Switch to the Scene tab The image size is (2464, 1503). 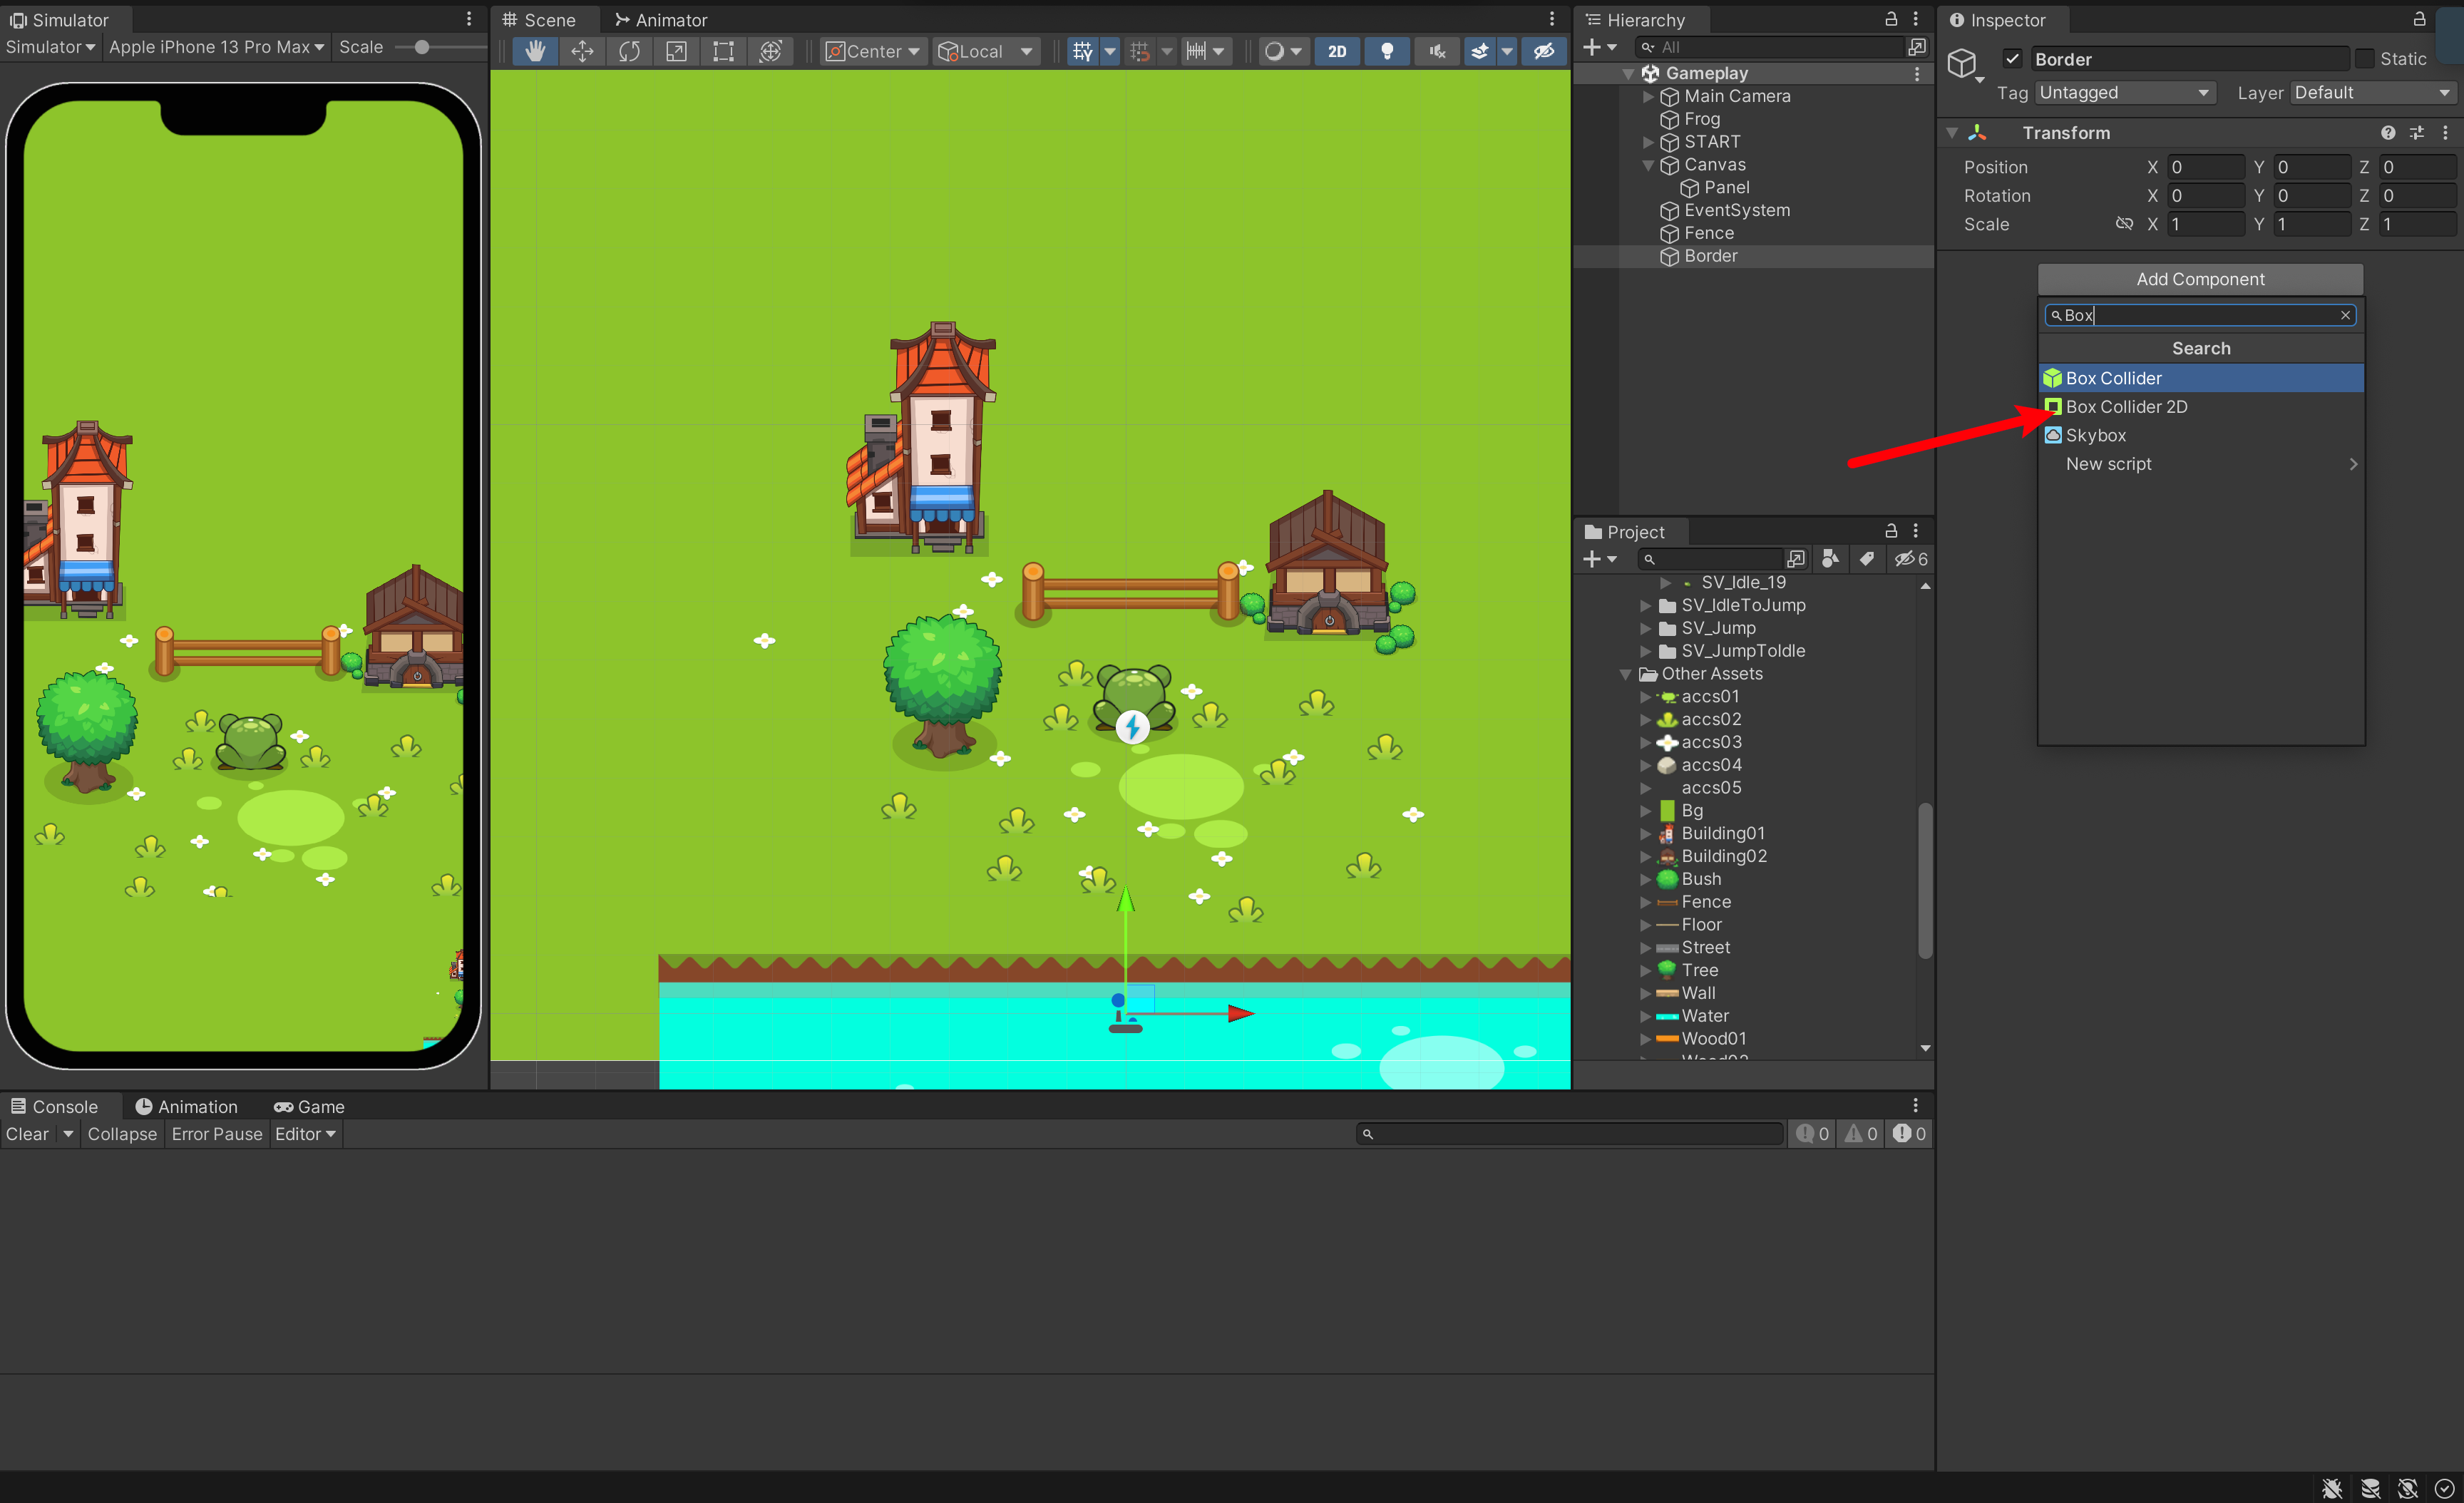(x=540, y=20)
